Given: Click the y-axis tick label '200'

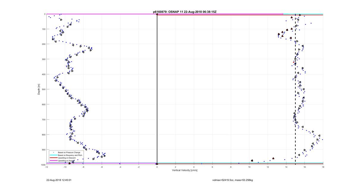Looking at the screenshot, I should pos(43,44).
